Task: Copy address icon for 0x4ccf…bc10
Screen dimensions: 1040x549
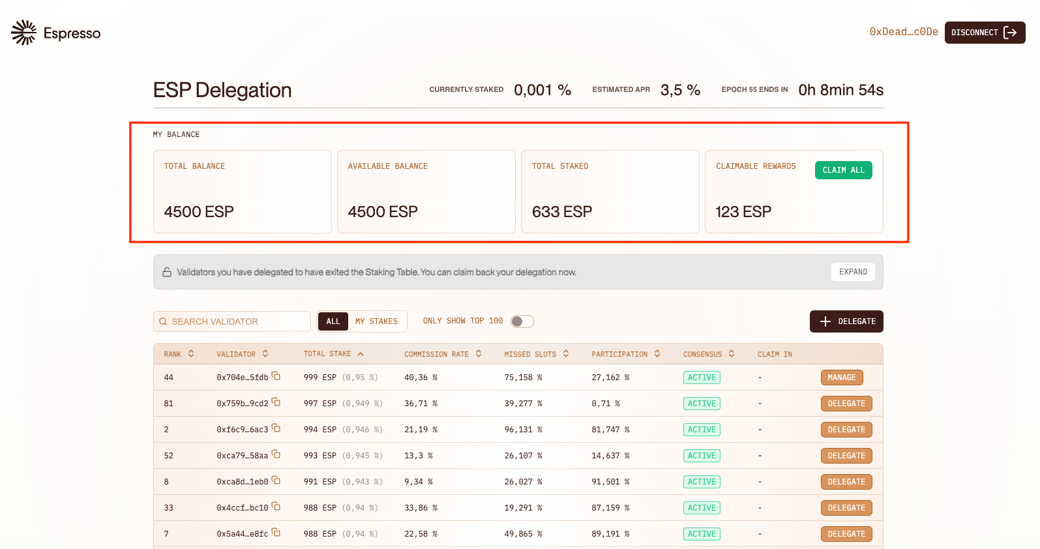Action: 276,507
